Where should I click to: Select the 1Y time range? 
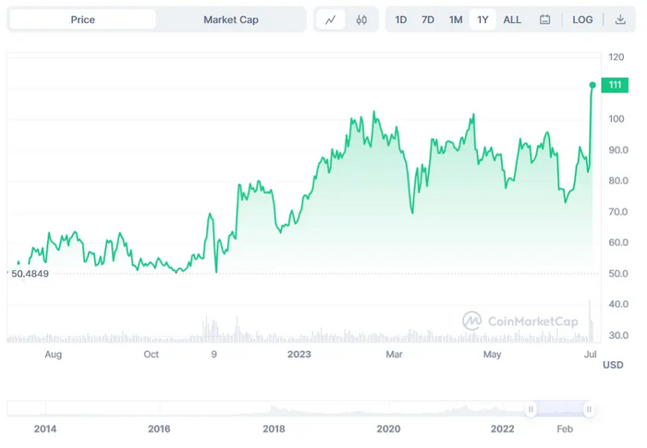tap(482, 19)
